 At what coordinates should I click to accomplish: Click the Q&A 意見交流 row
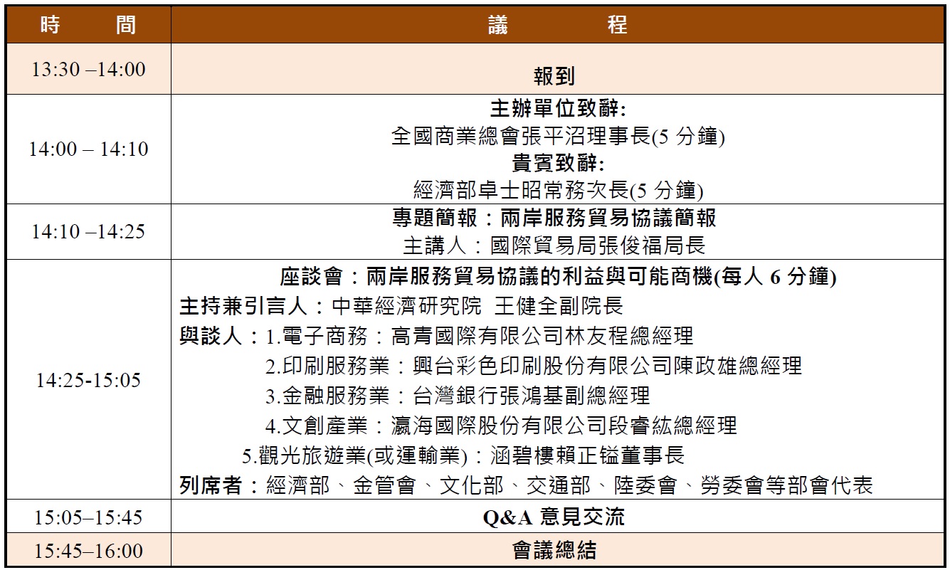(554, 517)
